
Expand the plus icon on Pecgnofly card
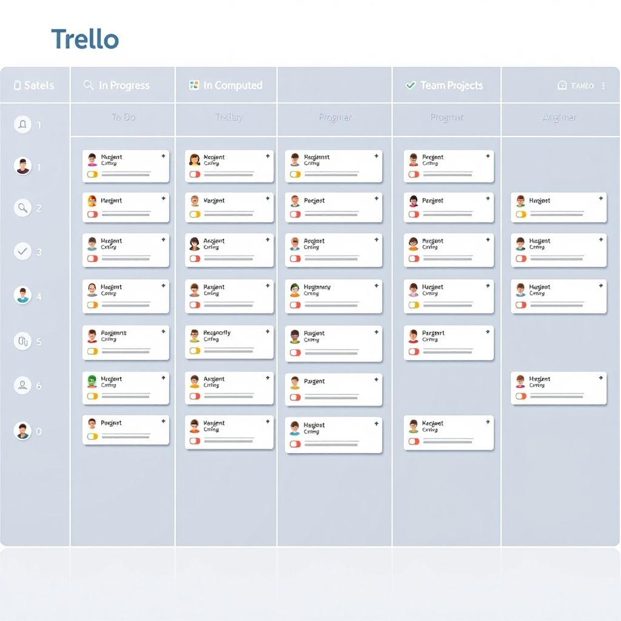click(267, 332)
